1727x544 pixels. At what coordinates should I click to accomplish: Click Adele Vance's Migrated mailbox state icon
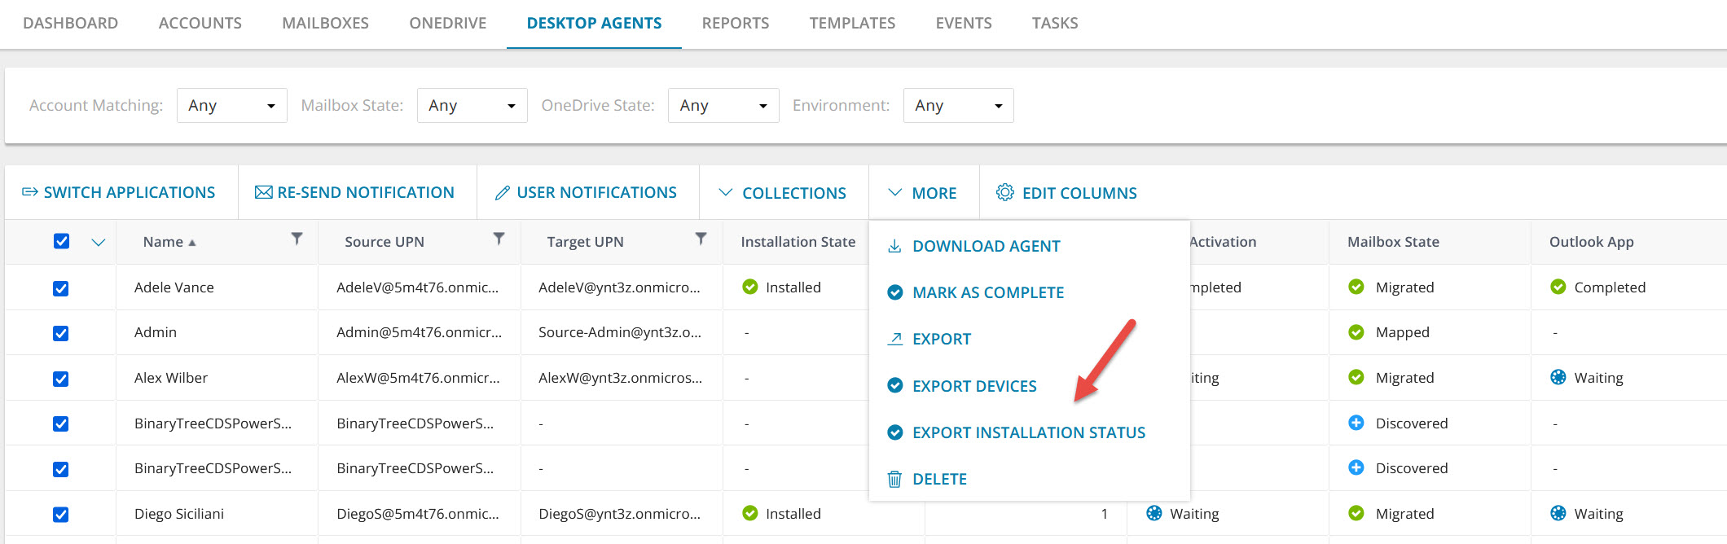point(1356,287)
